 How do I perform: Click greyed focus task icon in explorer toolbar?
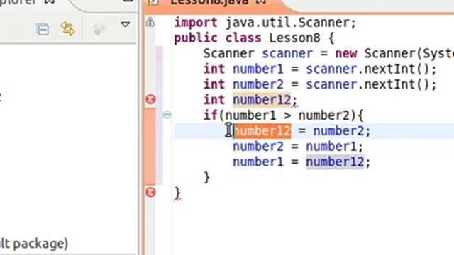[x=99, y=29]
